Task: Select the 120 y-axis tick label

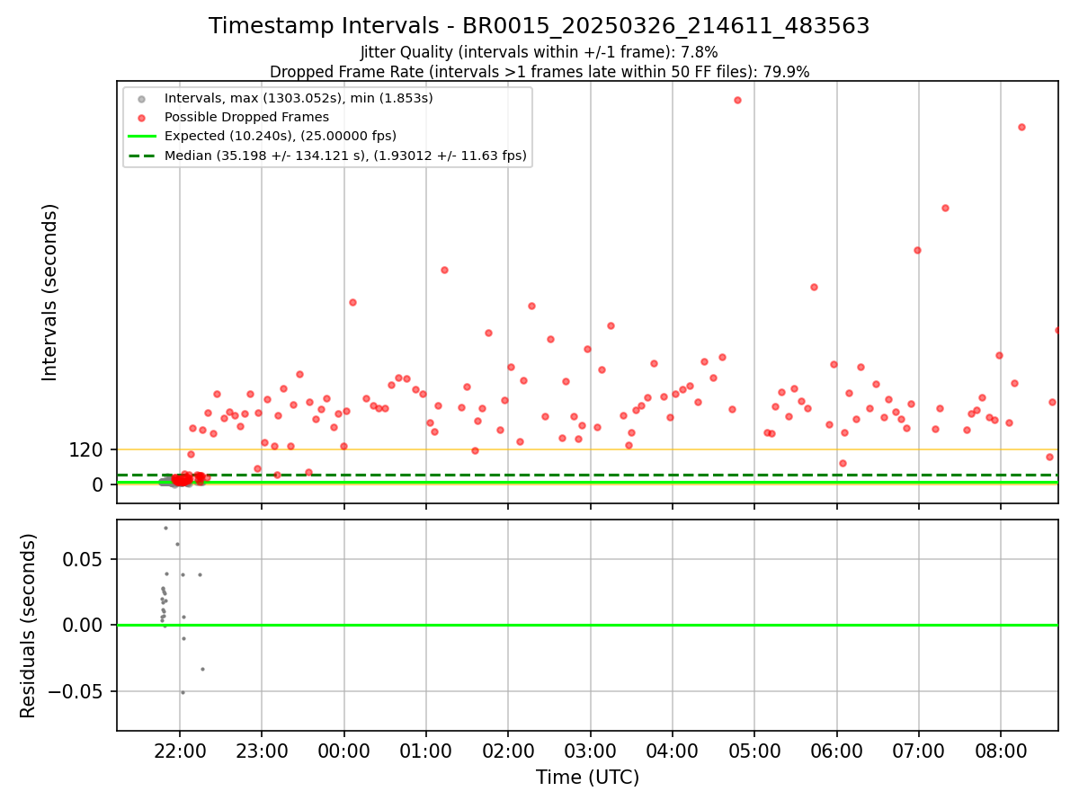Action: [x=86, y=450]
